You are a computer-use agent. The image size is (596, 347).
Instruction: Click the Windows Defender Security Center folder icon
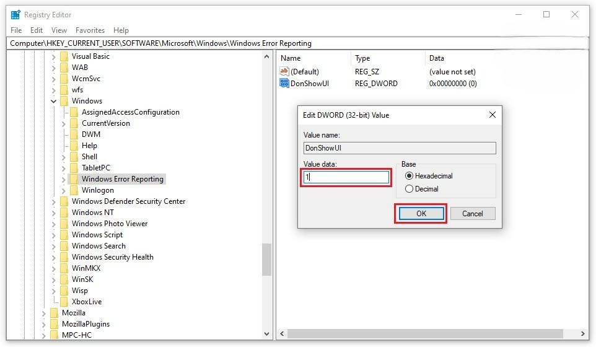pyautogui.click(x=64, y=201)
